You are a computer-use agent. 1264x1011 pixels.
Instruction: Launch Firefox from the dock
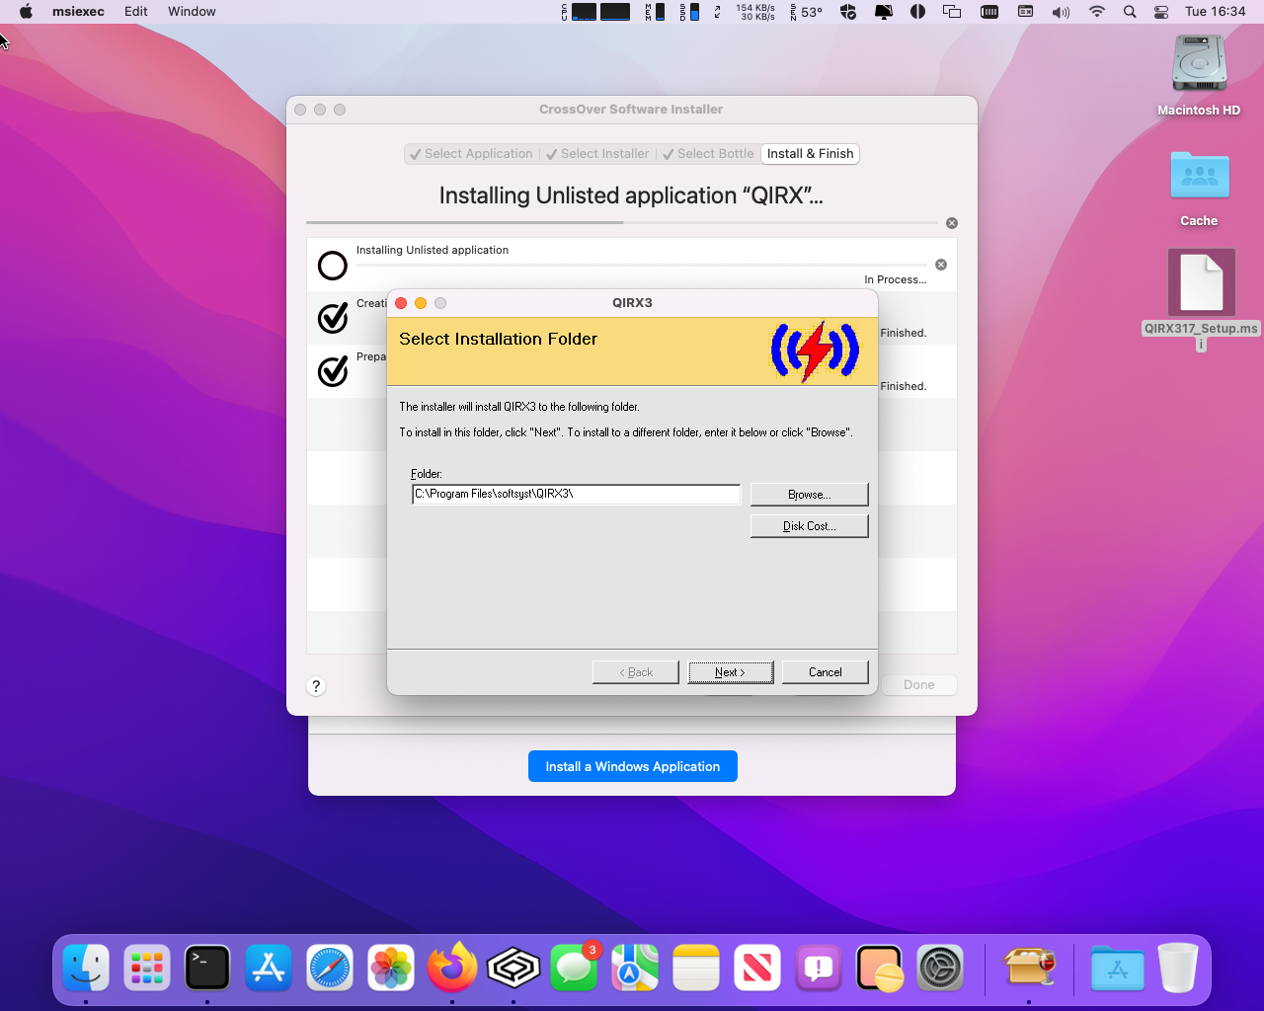(x=452, y=968)
